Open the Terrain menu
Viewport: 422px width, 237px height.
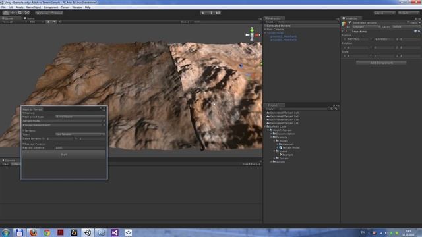click(x=65, y=7)
